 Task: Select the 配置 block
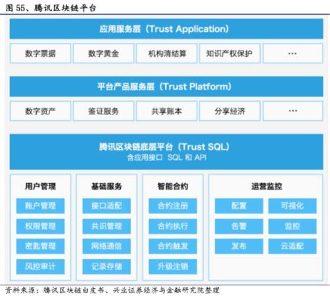tap(239, 206)
